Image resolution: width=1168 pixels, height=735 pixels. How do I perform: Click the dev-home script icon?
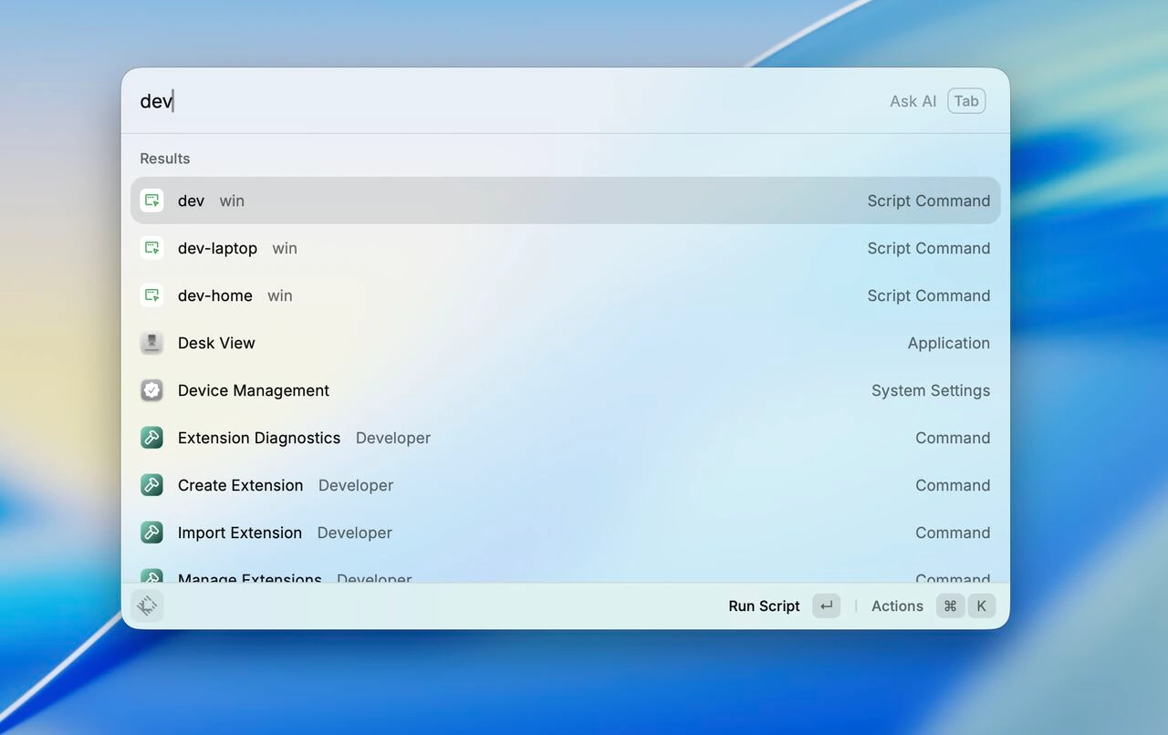[151, 295]
